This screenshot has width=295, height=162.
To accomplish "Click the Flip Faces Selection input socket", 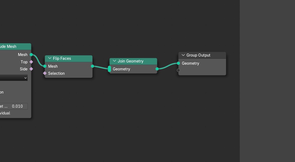I will (45, 73).
